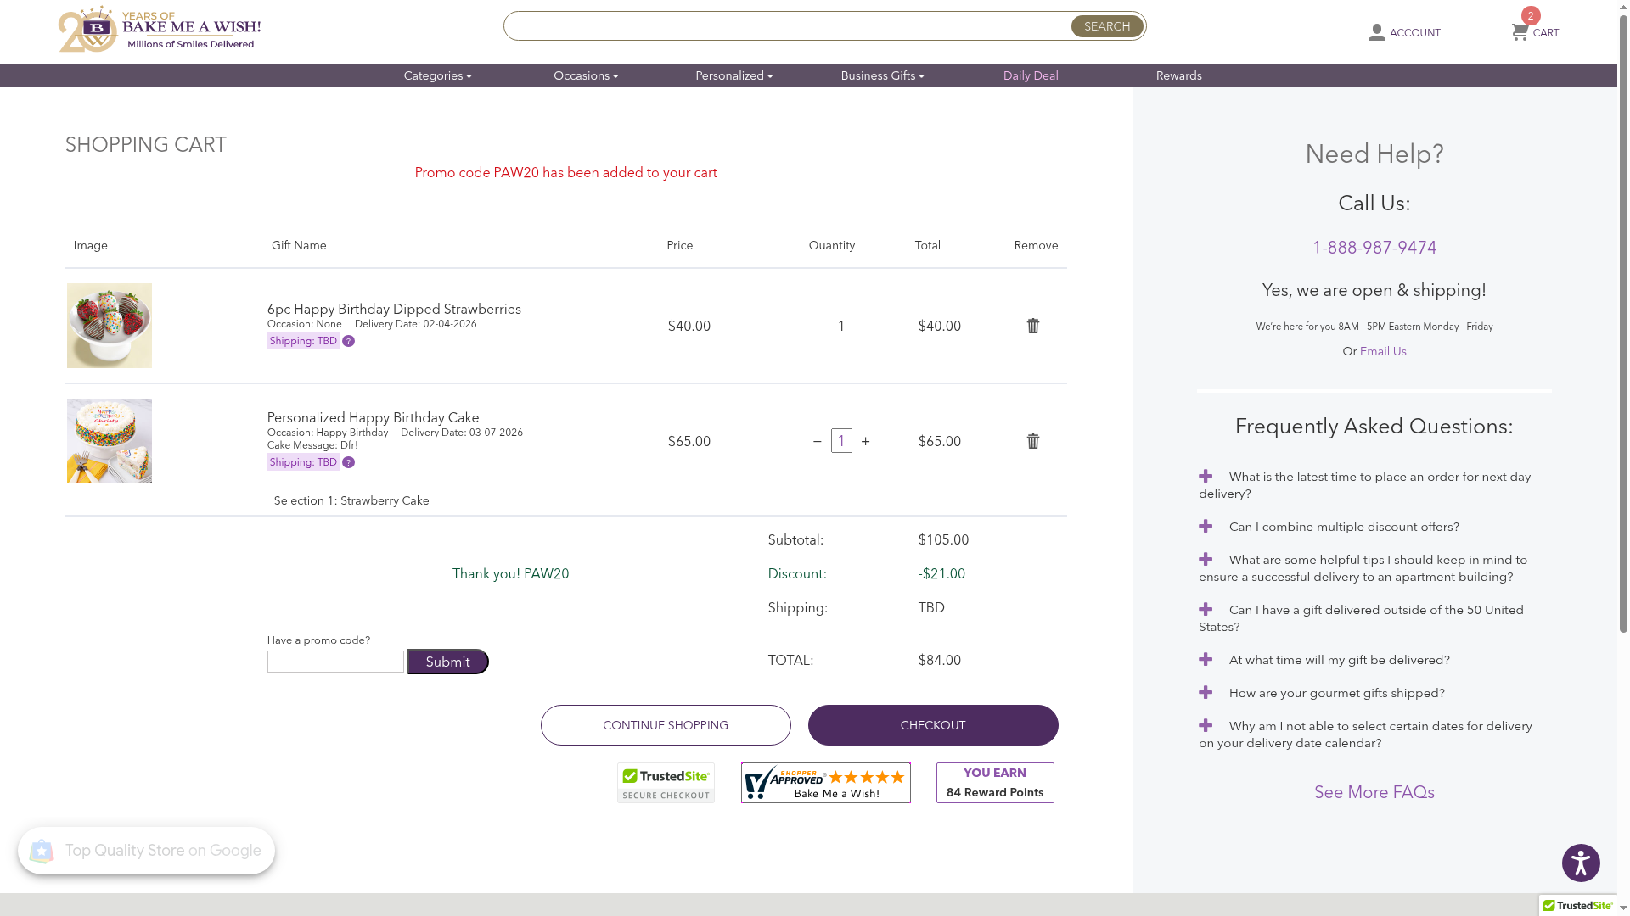Open the cart icon in header
Image resolution: width=1630 pixels, height=916 pixels.
[x=1520, y=32]
